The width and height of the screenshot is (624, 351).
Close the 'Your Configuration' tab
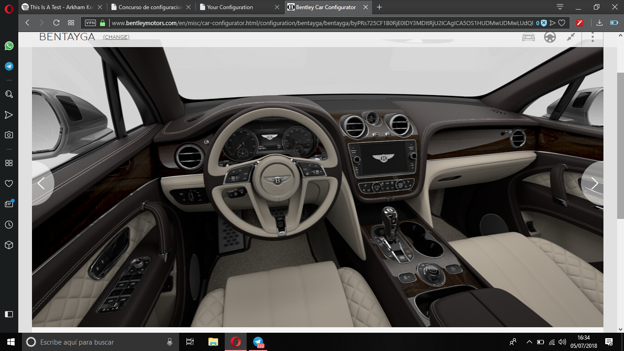click(277, 7)
